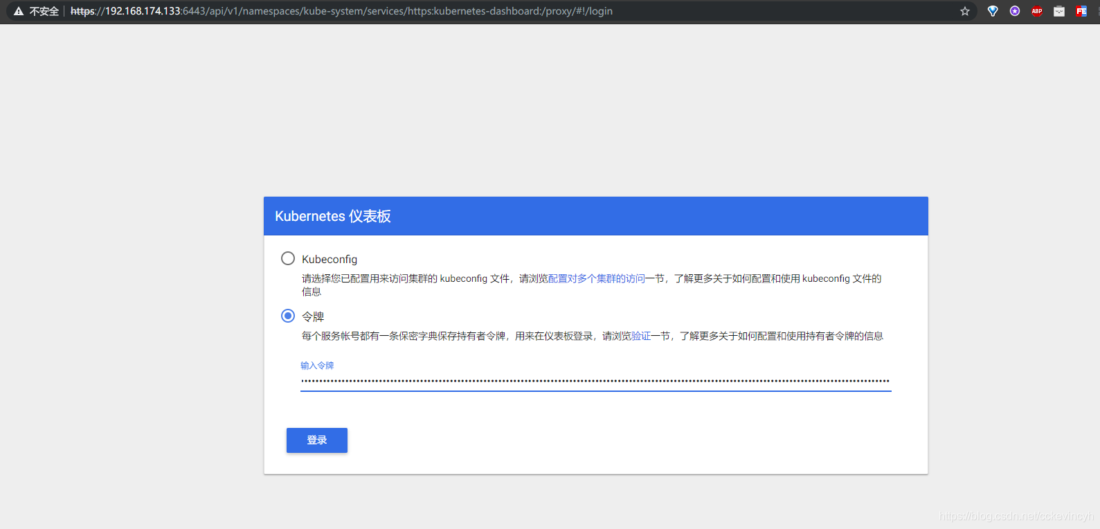1100x529 pixels.
Task: Click the URL in the address bar
Action: [341, 11]
